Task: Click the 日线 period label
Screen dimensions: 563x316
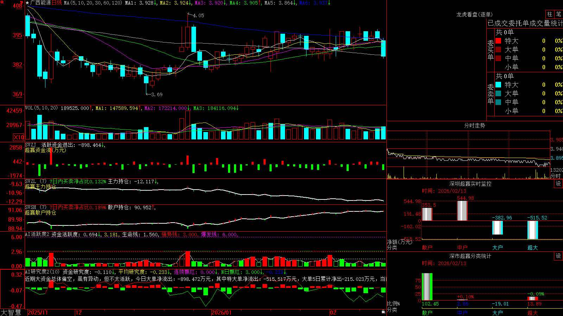Action: [57, 3]
